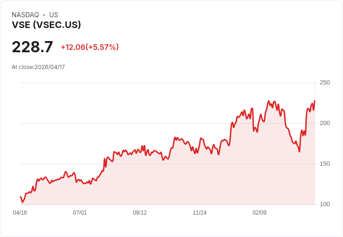This screenshot has width=343, height=237.
Task: Click the 09/12 date axis label
Action: (x=140, y=213)
